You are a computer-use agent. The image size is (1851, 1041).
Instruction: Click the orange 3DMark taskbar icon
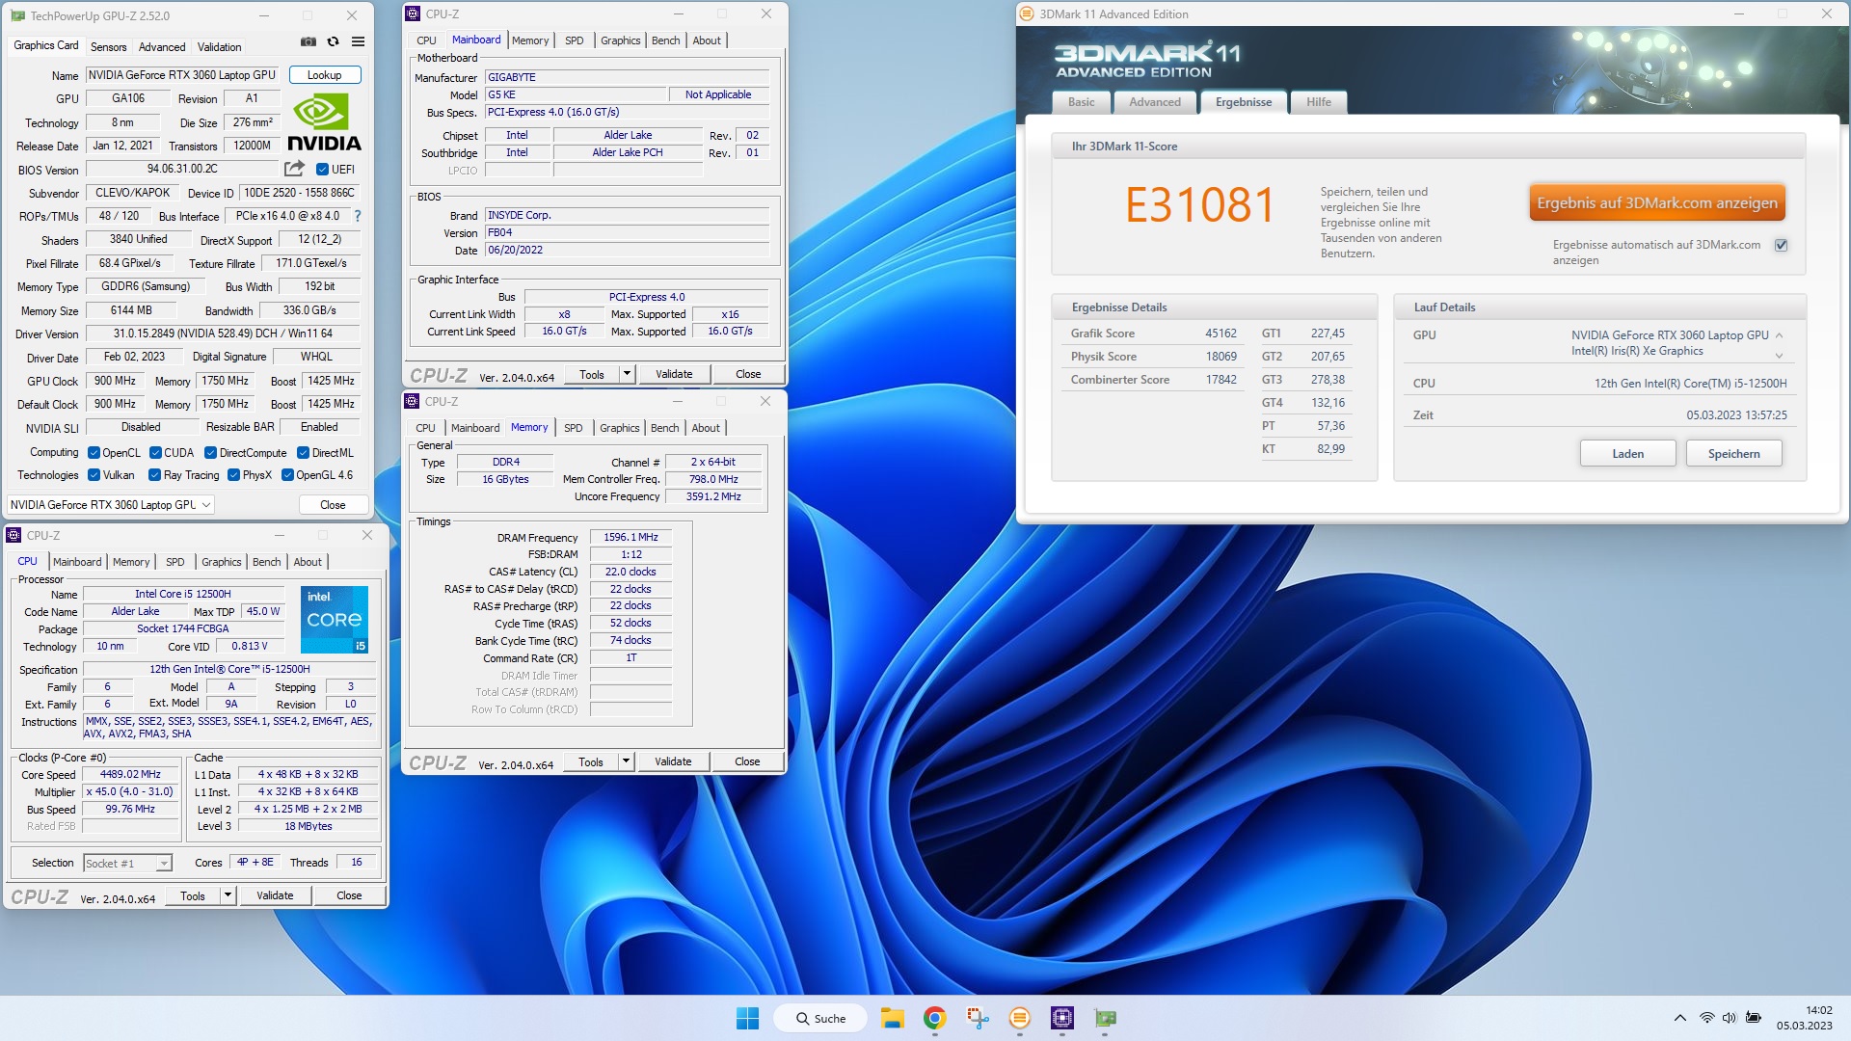tap(1020, 1018)
